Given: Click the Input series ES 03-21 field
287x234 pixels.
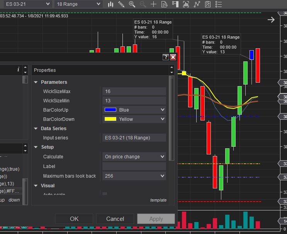Looking at the screenshot, I should point(134,137).
